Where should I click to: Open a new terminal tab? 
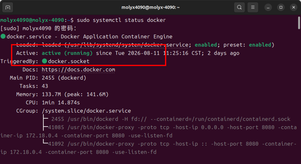8,7
